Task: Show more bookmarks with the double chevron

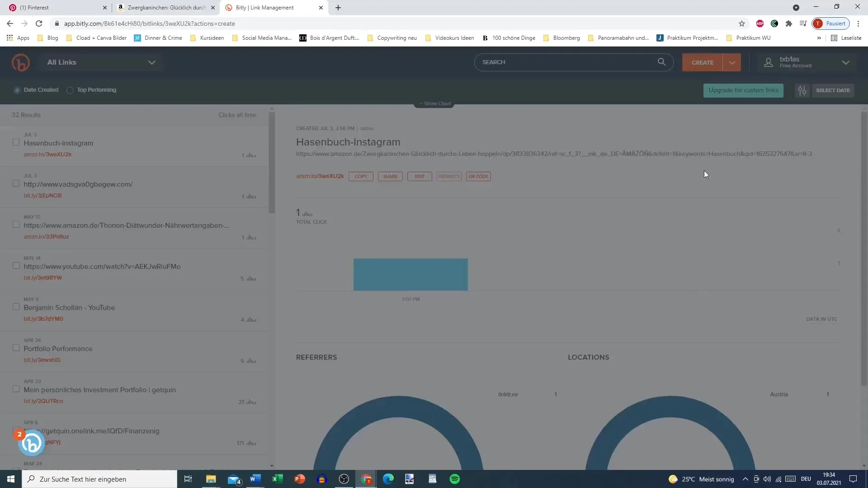Action: pyautogui.click(x=819, y=38)
